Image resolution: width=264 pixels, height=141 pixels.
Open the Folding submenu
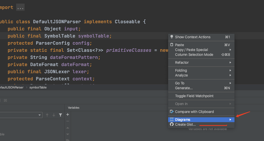pyautogui.click(x=201, y=70)
